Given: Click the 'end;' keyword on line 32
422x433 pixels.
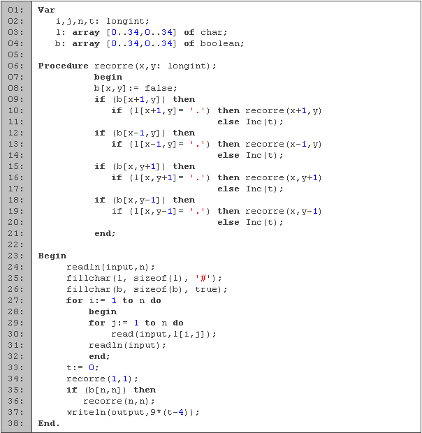Looking at the screenshot, I should click(99, 356).
